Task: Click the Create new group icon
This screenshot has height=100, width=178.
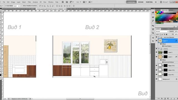Action: click(171, 99)
